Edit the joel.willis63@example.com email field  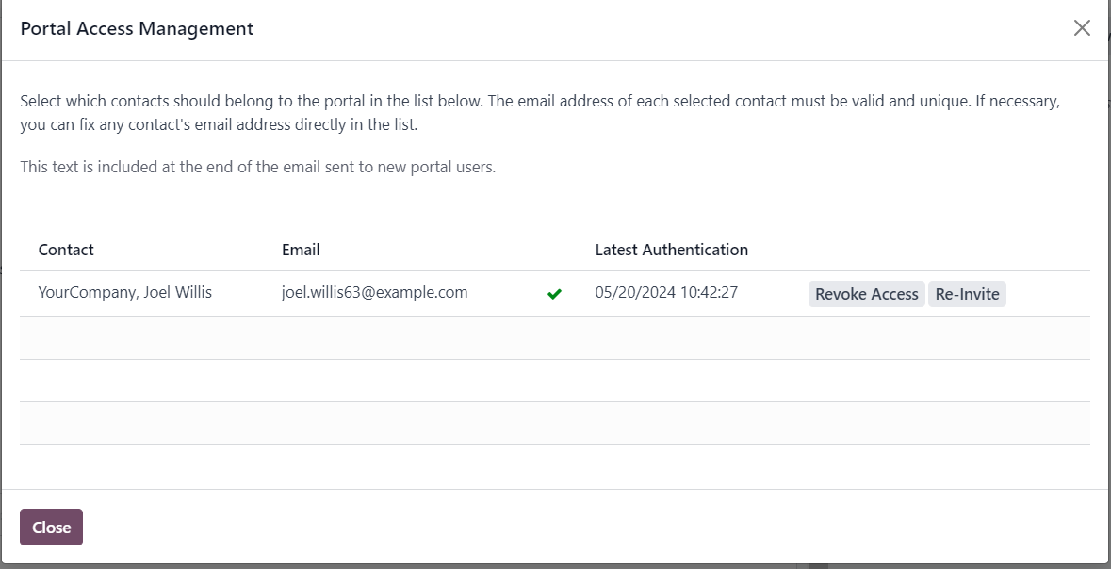click(374, 292)
